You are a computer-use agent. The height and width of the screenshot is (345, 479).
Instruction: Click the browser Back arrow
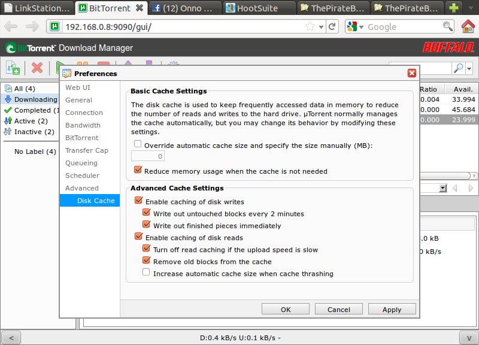tap(13, 27)
